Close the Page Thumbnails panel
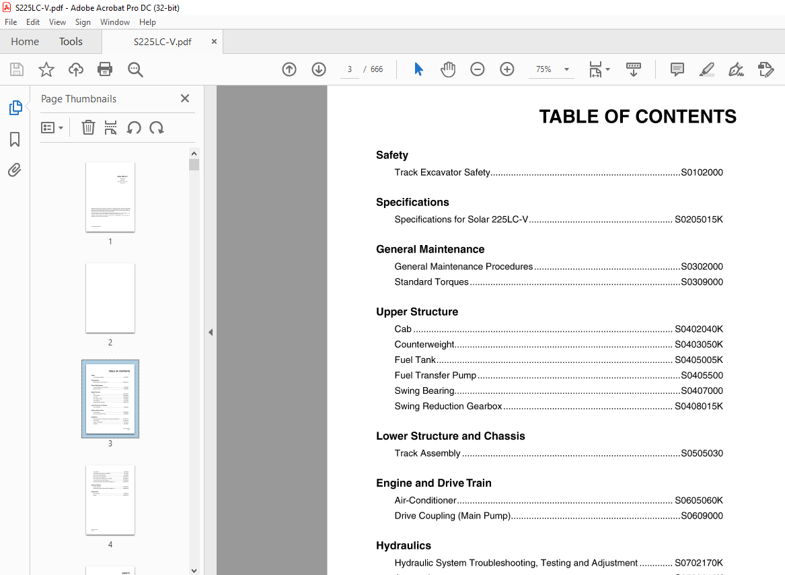Screen dimensions: 785x575 (185, 98)
